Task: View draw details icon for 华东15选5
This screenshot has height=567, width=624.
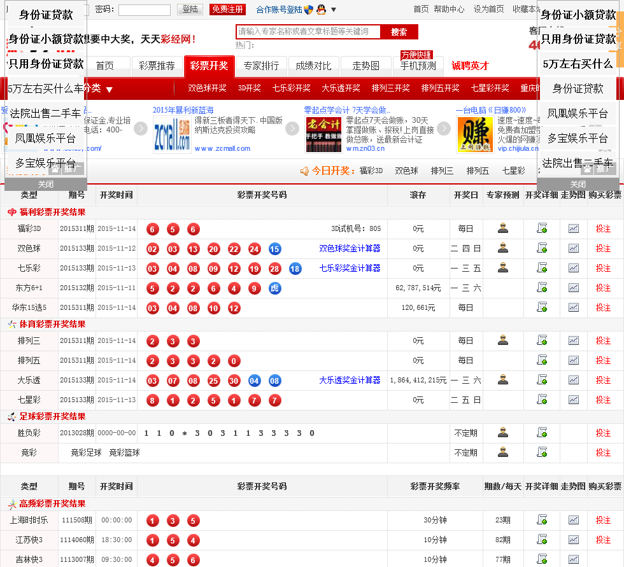Action: tap(542, 307)
